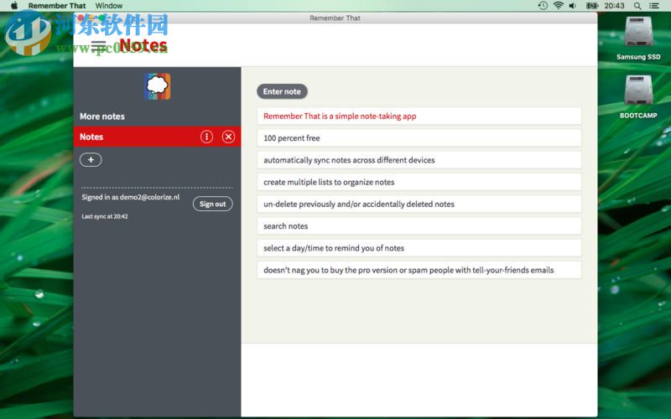
Task: Click the volume icon in menu bar
Action: 573,6
